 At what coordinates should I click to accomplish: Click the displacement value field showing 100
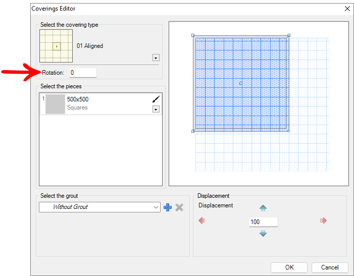point(264,222)
